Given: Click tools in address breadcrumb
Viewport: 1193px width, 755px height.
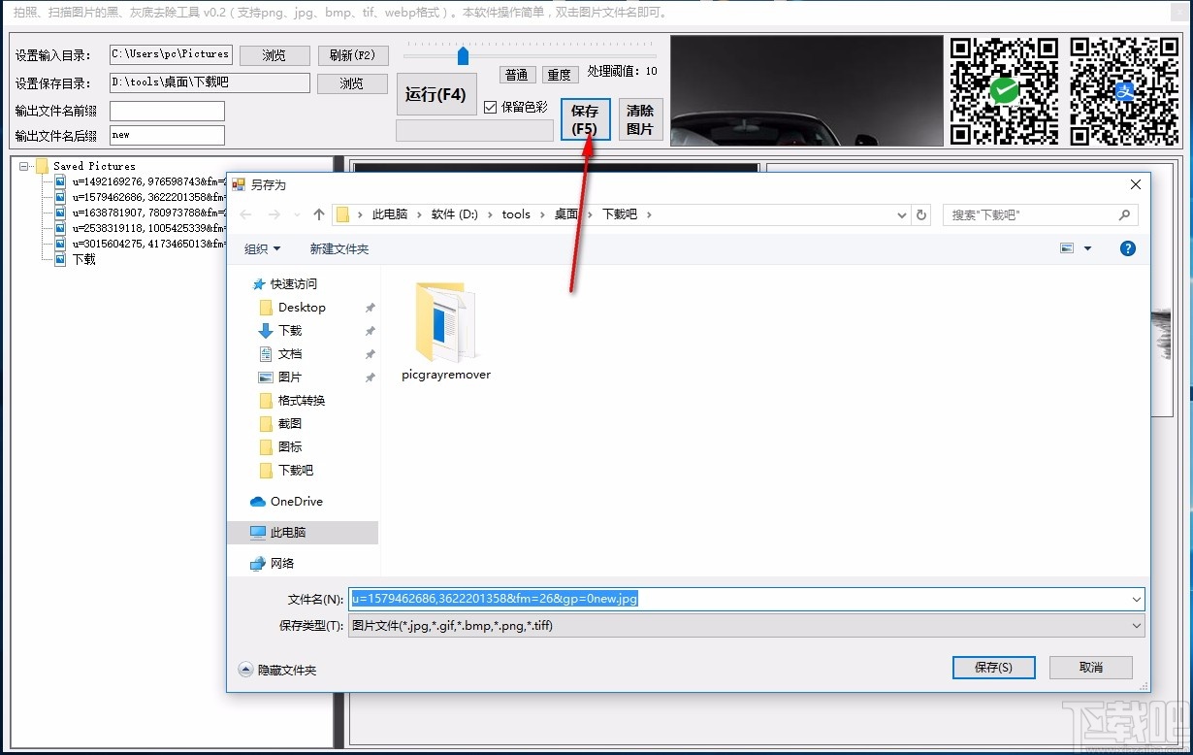Looking at the screenshot, I should tap(516, 214).
